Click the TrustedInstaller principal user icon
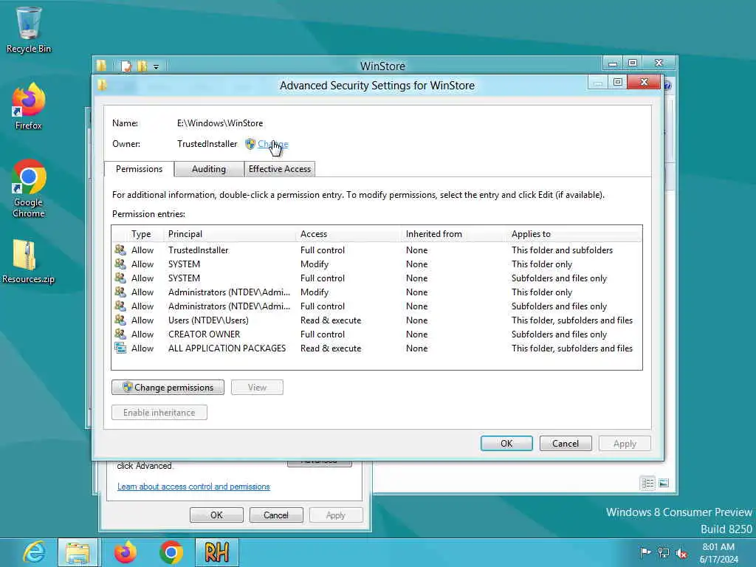This screenshot has height=567, width=756. [x=120, y=250]
